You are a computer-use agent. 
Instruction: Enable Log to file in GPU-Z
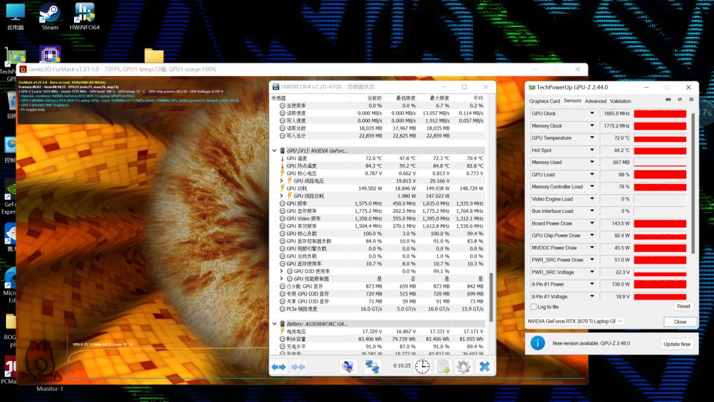(x=534, y=307)
